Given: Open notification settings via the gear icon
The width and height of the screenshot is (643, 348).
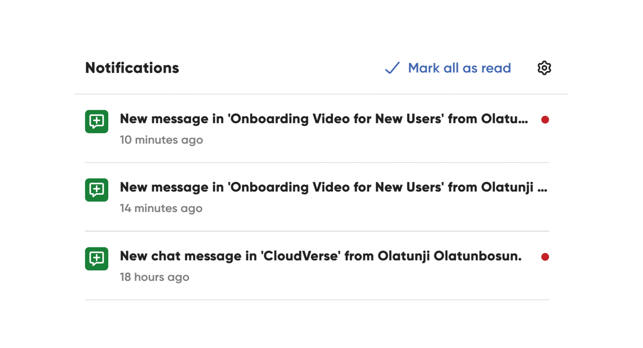Looking at the screenshot, I should coord(544,68).
